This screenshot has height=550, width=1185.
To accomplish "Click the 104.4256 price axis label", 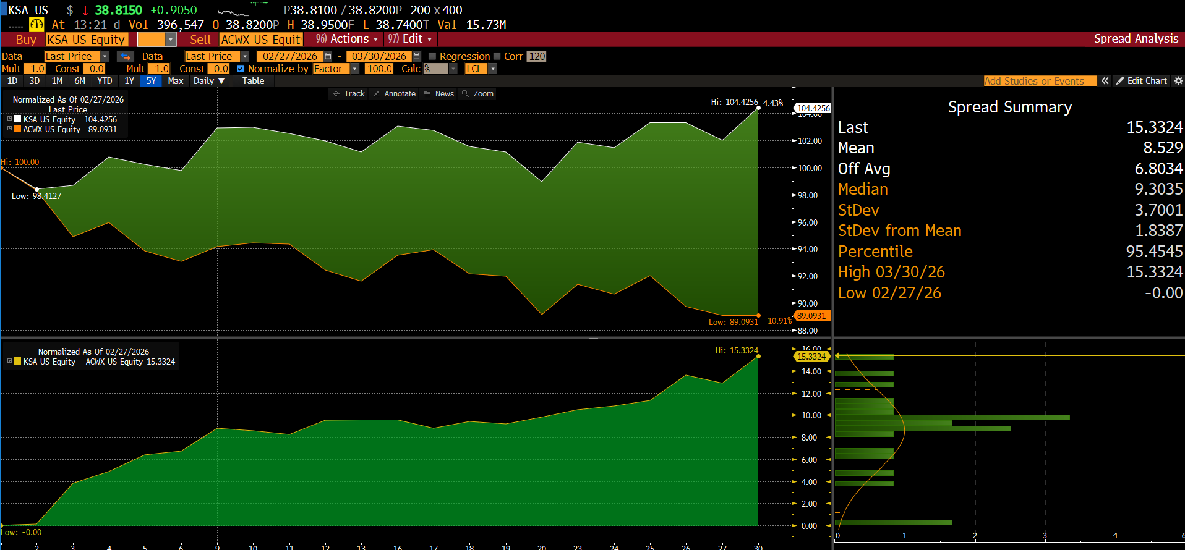I will click(813, 108).
